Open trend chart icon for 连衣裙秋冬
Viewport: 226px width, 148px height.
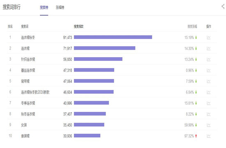(209, 37)
